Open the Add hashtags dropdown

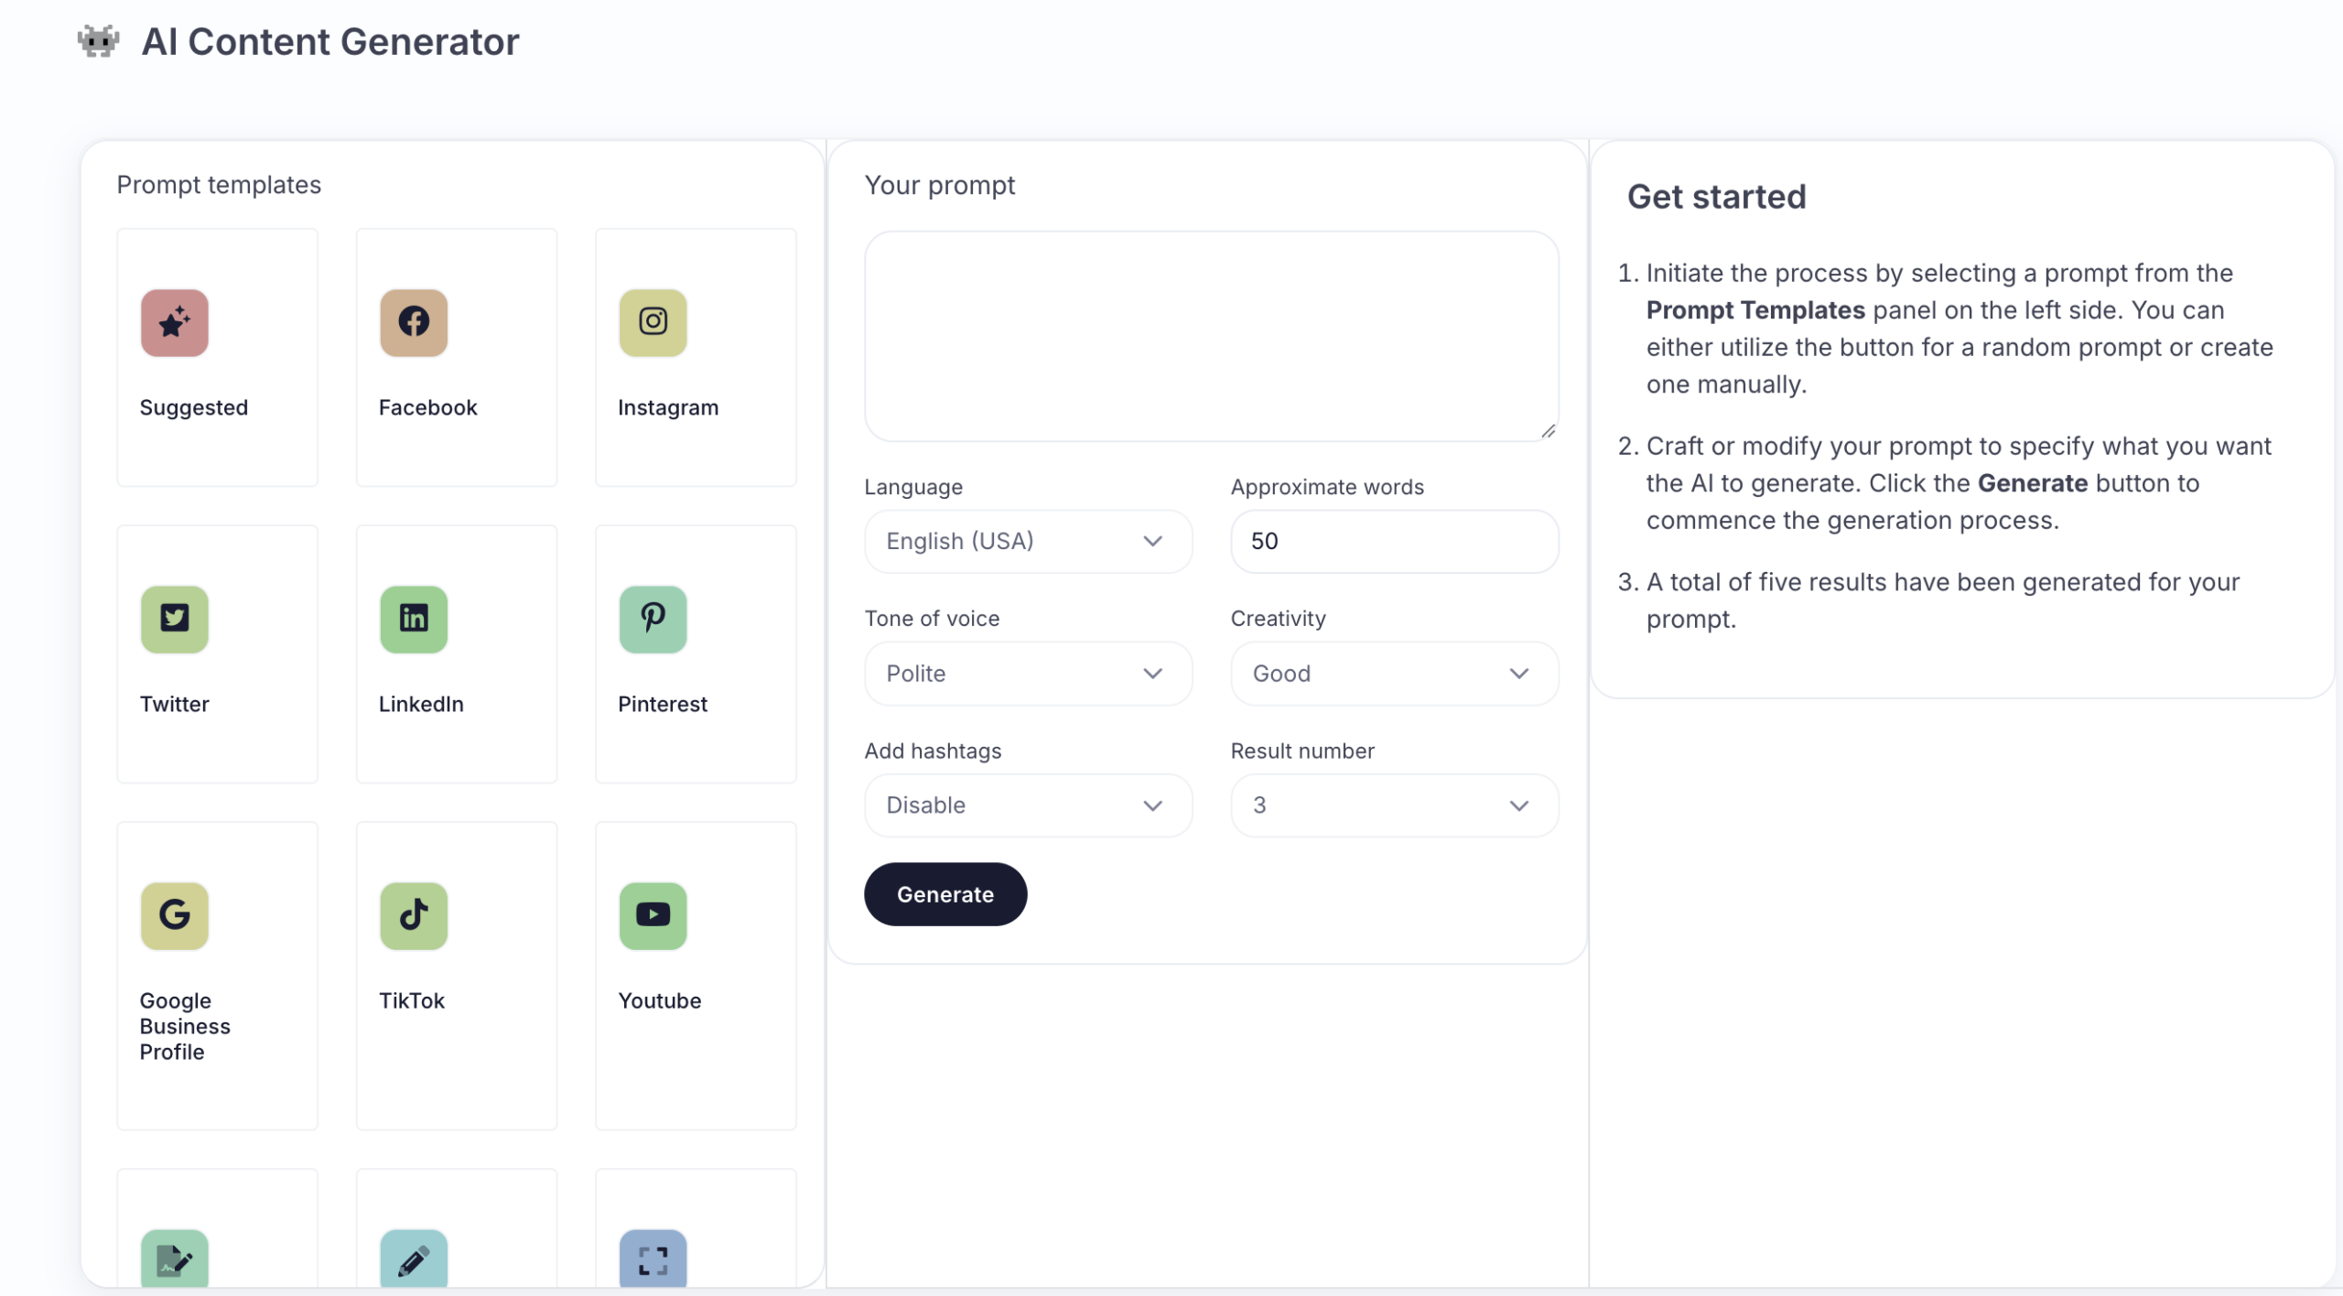(x=1028, y=805)
